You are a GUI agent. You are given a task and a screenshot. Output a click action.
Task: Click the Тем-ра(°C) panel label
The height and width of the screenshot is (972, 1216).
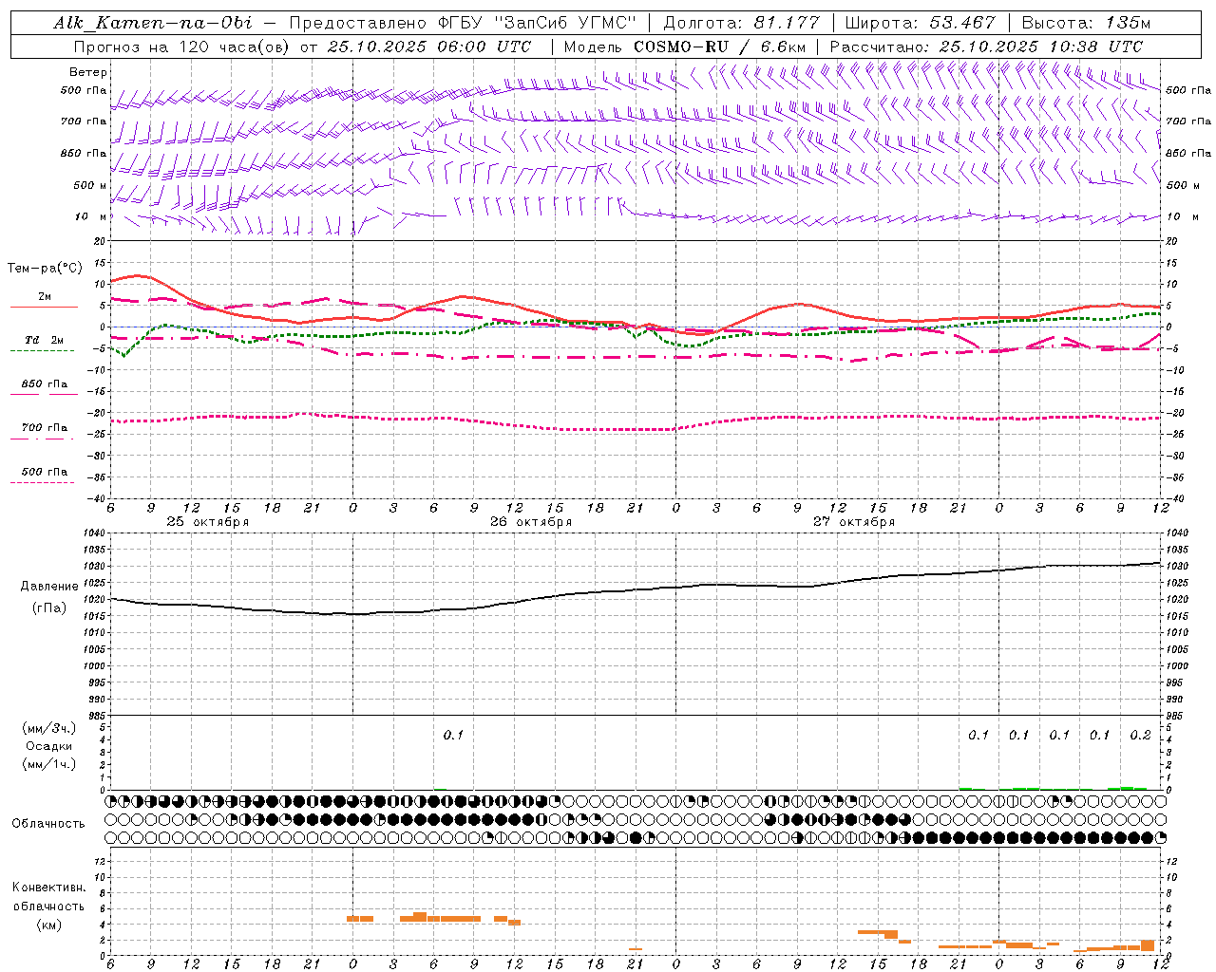pyautogui.click(x=45, y=269)
